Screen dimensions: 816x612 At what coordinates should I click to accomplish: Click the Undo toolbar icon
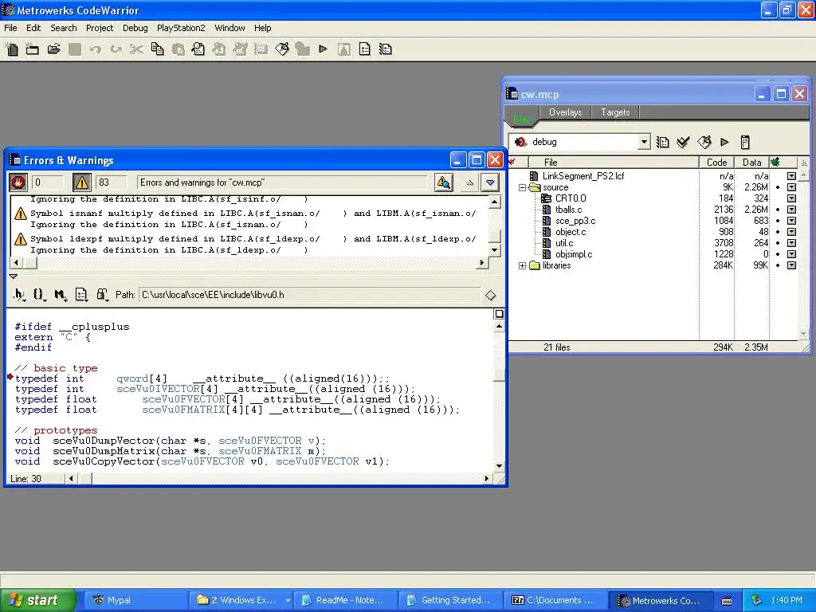[95, 49]
